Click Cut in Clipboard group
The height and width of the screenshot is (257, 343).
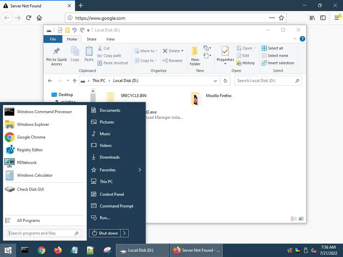[104, 48]
